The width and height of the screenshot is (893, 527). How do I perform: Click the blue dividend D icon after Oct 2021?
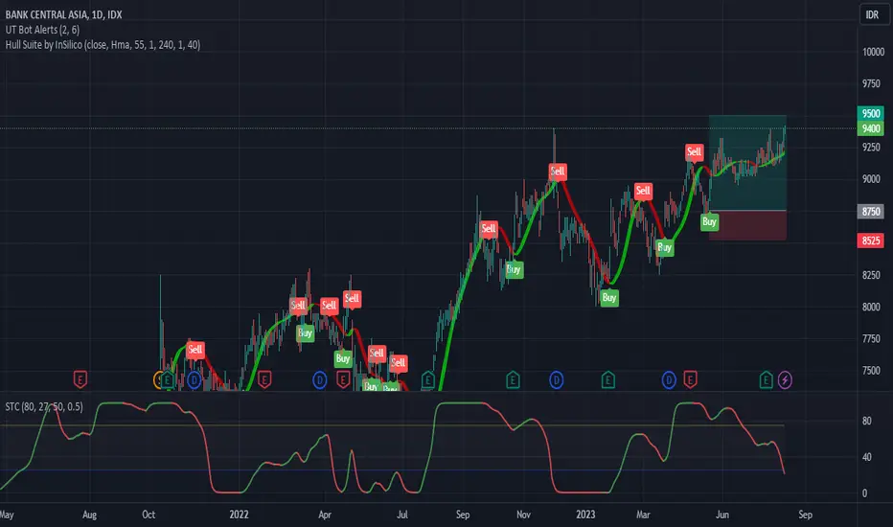tap(195, 380)
